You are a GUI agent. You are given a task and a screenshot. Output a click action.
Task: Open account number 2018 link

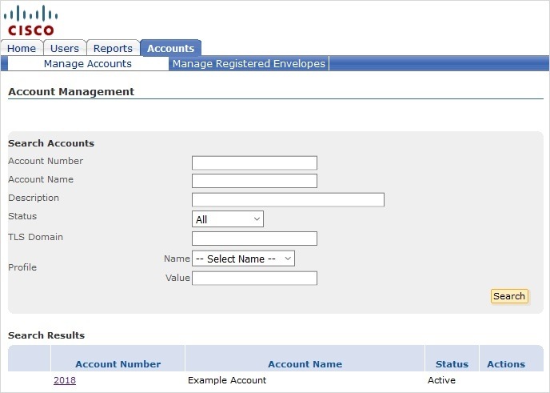65,380
